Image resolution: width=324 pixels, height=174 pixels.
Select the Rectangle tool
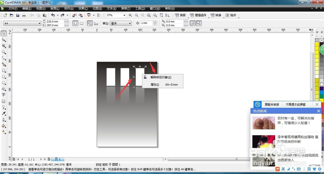(4, 70)
